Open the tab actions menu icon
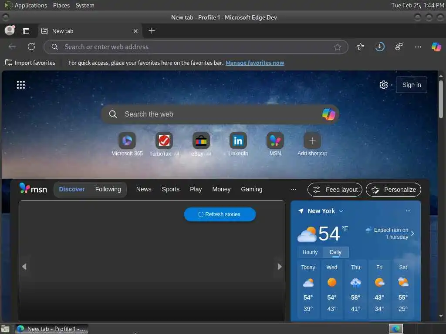Image resolution: width=446 pixels, height=334 pixels. [26, 31]
